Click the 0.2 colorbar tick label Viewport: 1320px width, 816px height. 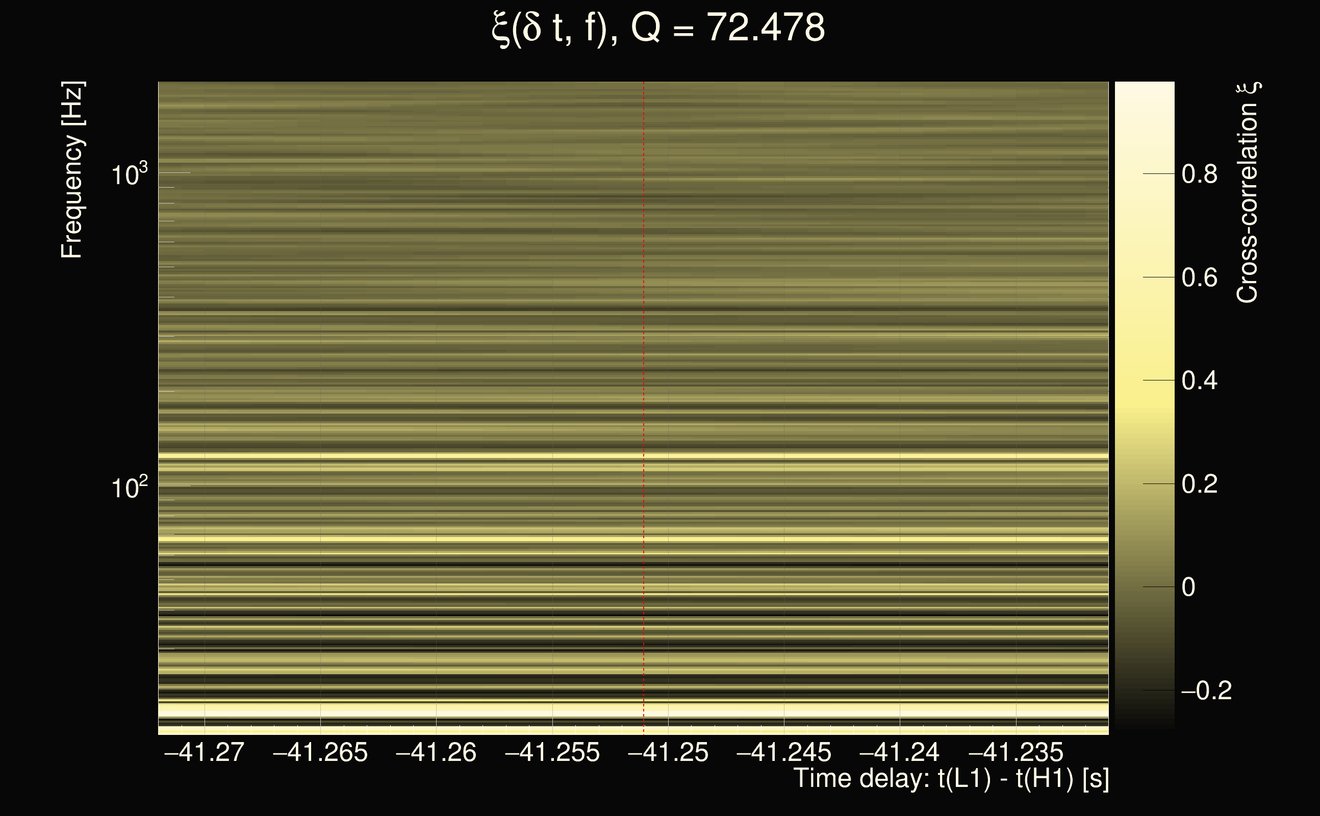pos(1199,484)
